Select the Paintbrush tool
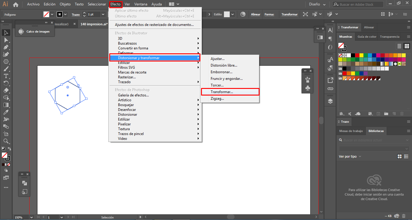The height and width of the screenshot is (220, 412). [6, 69]
